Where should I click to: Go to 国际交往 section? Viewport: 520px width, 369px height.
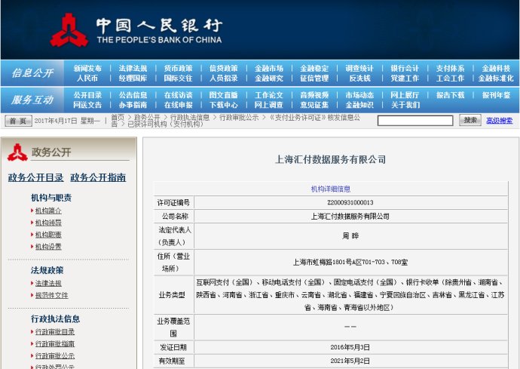pyautogui.click(x=178, y=78)
